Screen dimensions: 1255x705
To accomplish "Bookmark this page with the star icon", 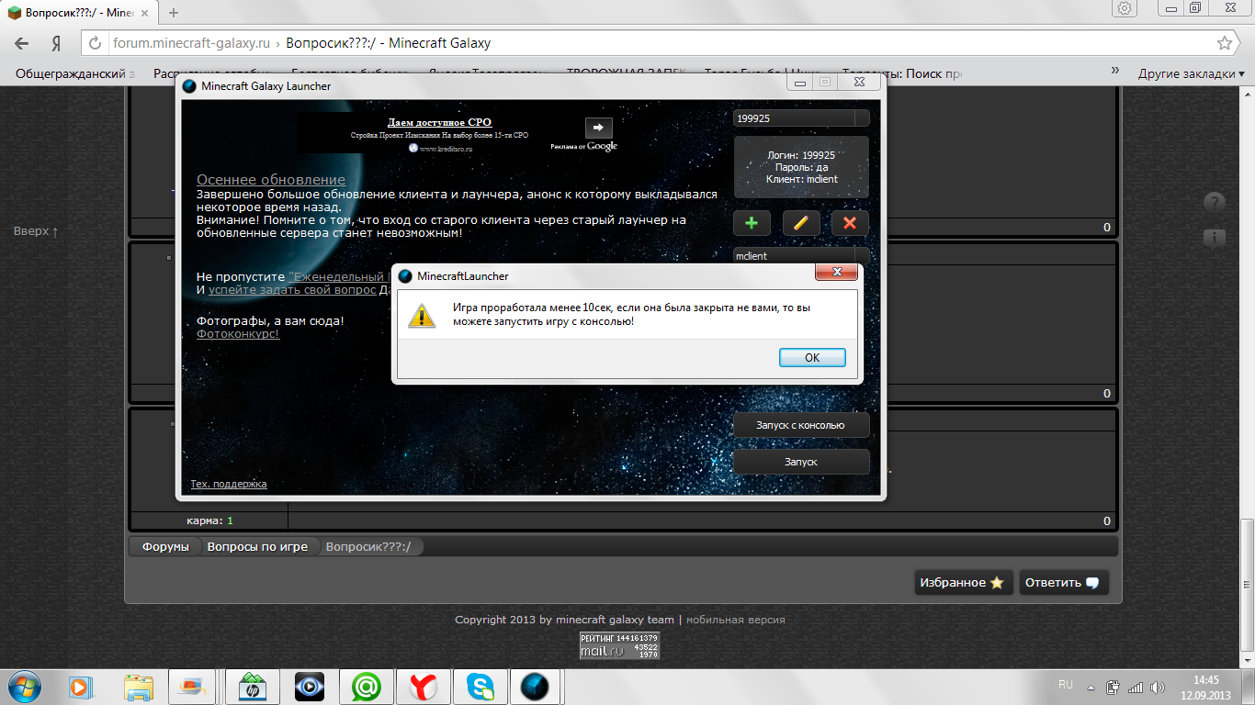I will pyautogui.click(x=1225, y=43).
